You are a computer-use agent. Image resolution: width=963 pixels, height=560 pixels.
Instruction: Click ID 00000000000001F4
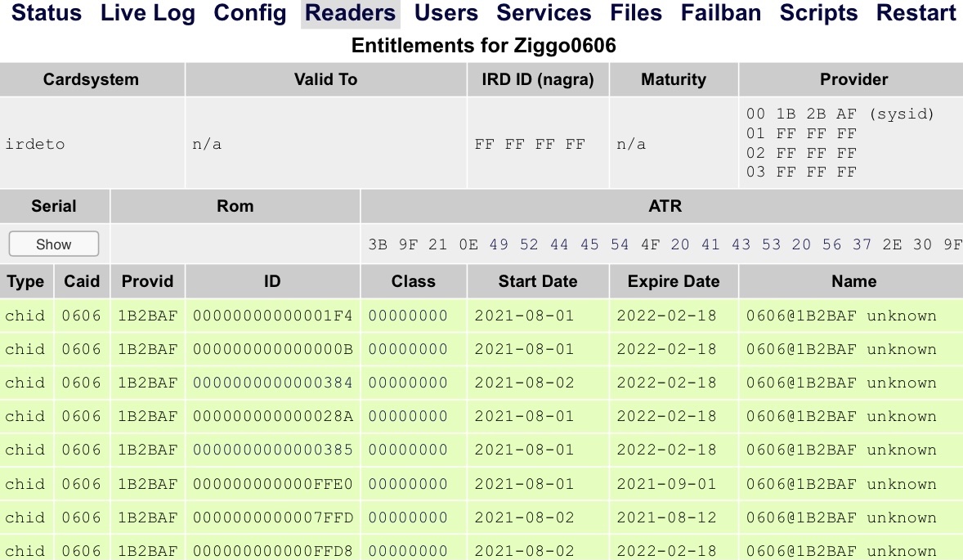(273, 316)
